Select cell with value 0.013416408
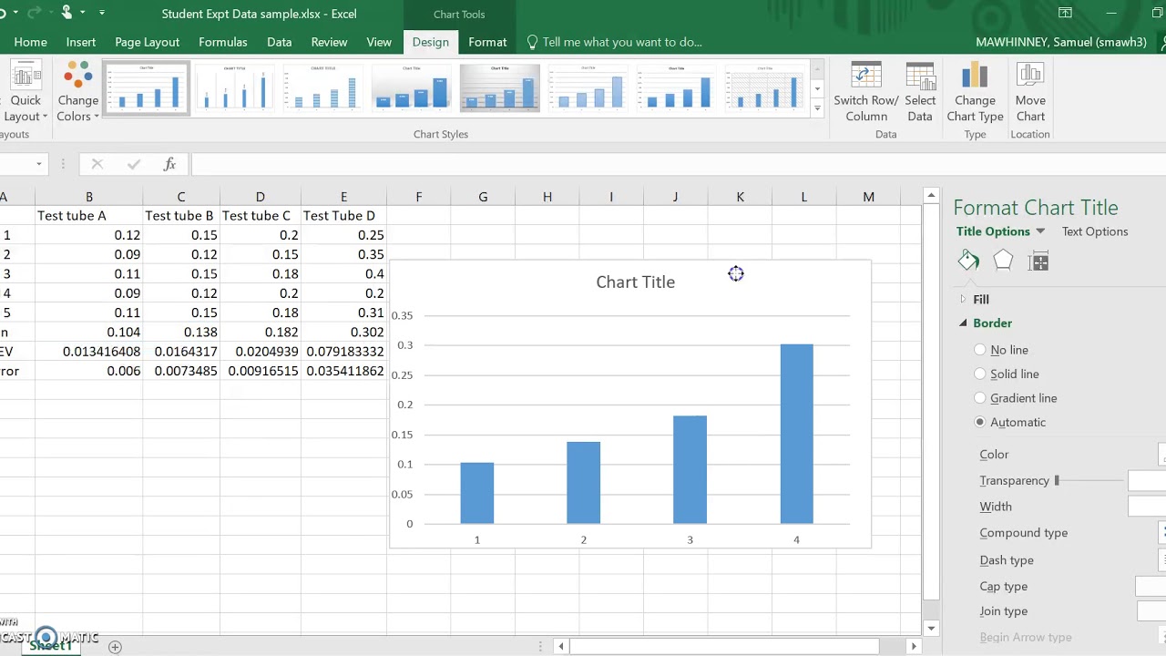The width and height of the screenshot is (1166, 656). coord(88,352)
